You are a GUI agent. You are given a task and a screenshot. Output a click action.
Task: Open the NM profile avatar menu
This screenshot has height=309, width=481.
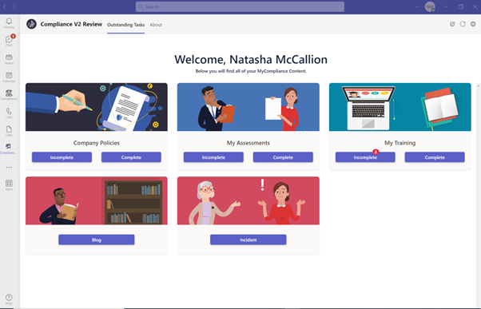point(430,6)
